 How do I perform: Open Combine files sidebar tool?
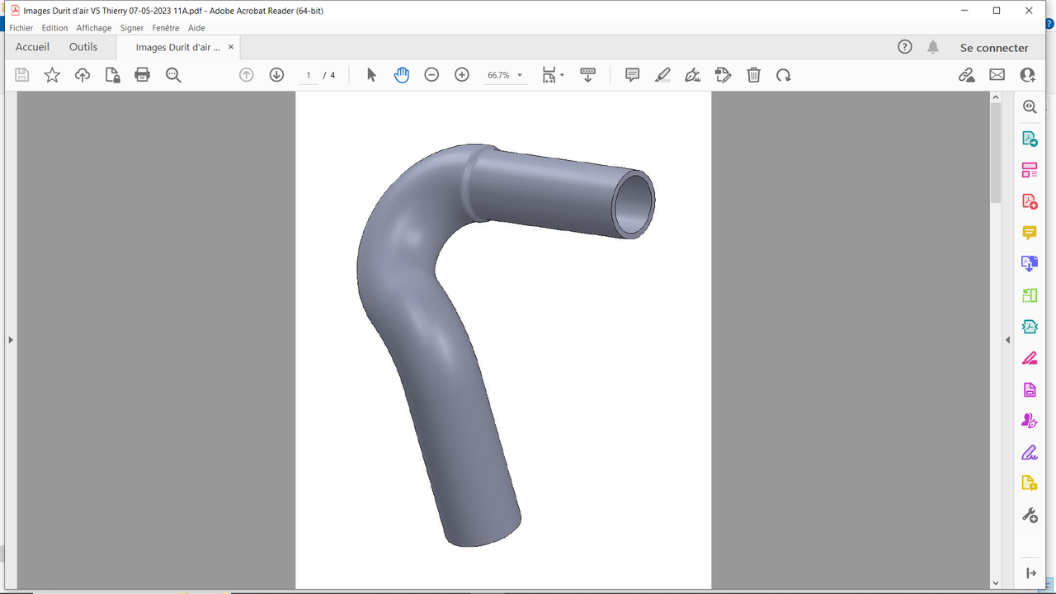point(1030,264)
